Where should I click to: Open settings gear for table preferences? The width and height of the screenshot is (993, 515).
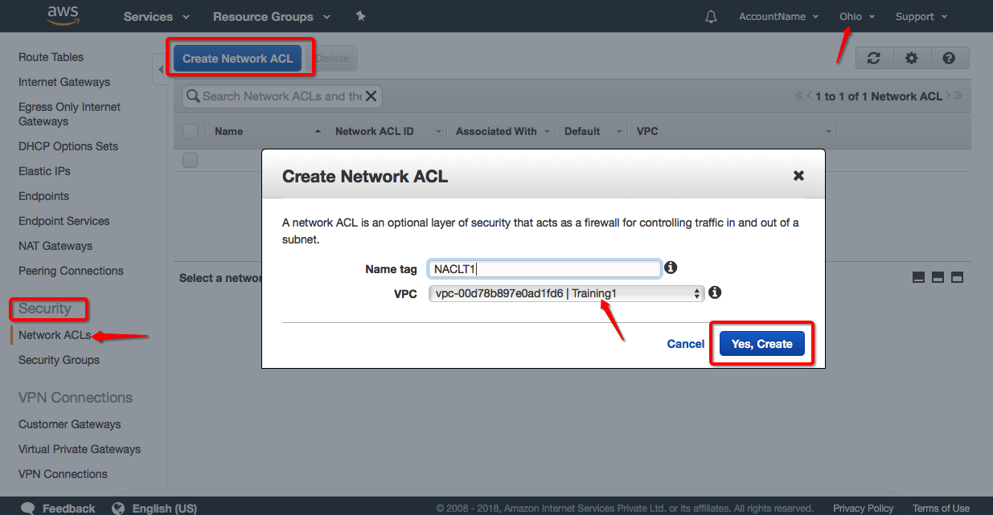911,58
